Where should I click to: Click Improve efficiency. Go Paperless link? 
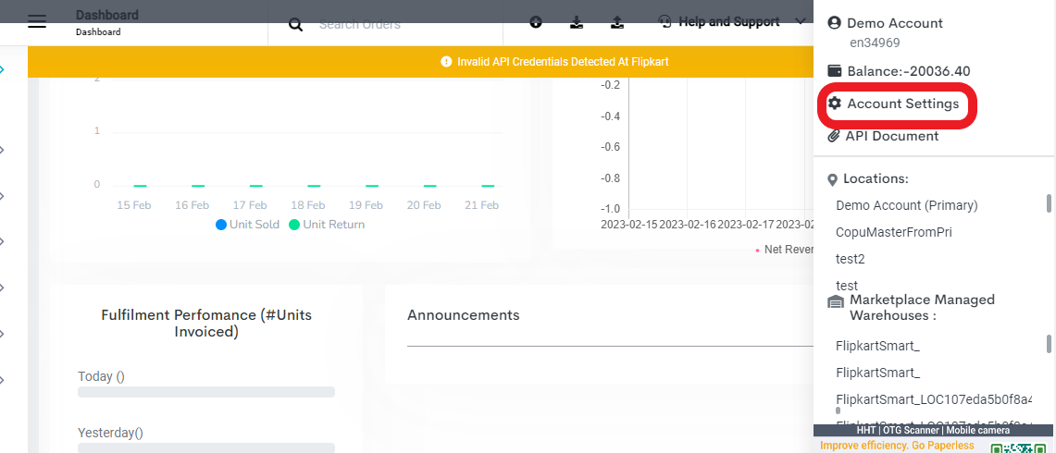point(897,446)
